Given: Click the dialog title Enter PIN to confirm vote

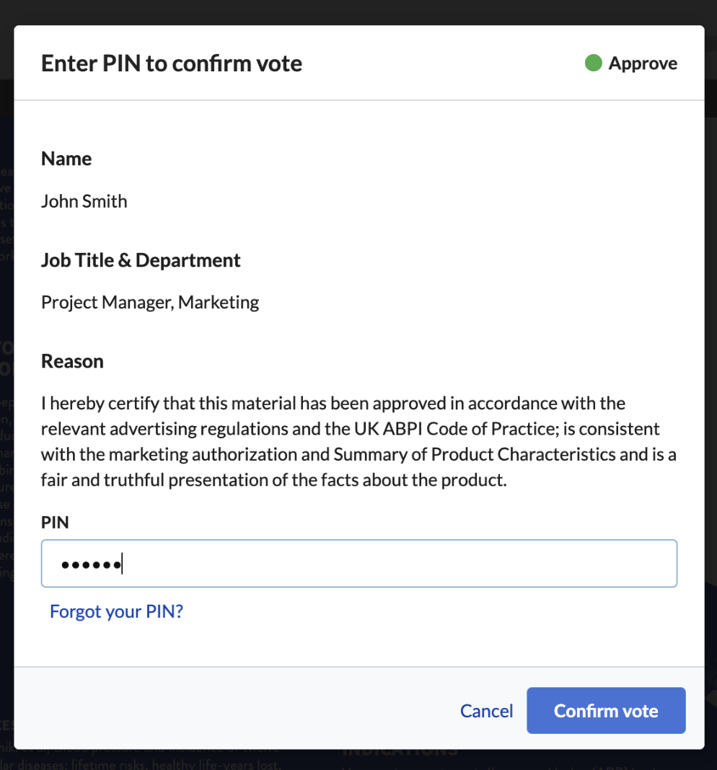Looking at the screenshot, I should tap(172, 63).
